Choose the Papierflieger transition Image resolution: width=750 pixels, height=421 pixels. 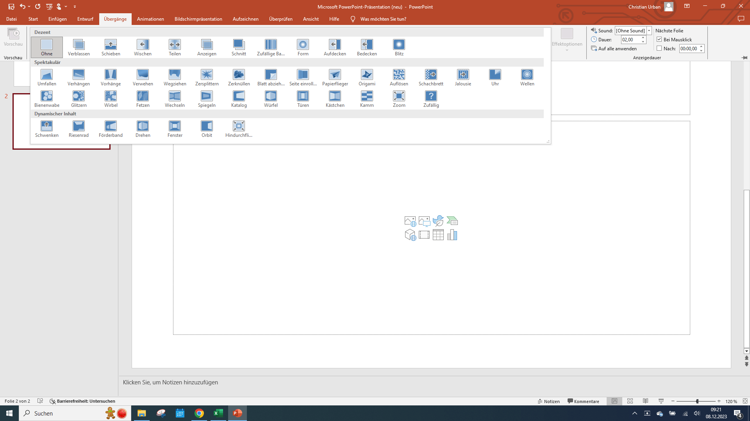tap(335, 78)
